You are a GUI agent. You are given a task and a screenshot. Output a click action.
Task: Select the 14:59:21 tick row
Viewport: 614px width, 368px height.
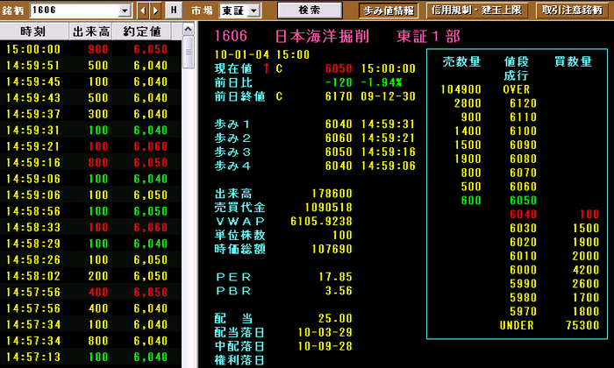[90, 146]
